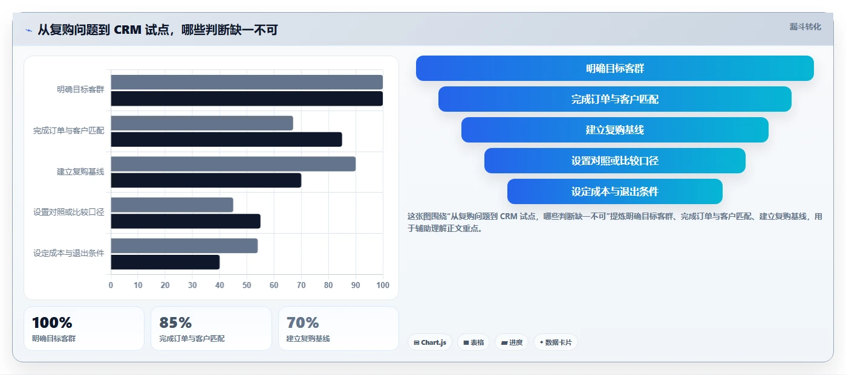Click the 数据卡片 tag chip
This screenshot has width=846, height=375.
pos(555,342)
